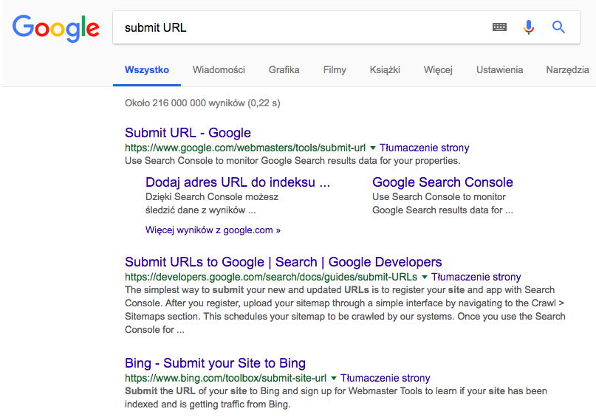Click snippet 'Use Search Console to monitor Google Search results data for your properties.'
The width and height of the screenshot is (596, 420).
(x=292, y=161)
